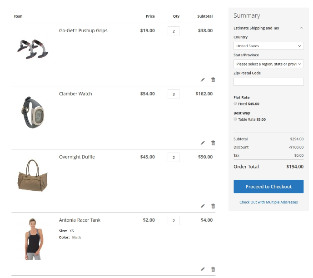Click the Go-Get'r Pushup Grips thumbnail
The width and height of the screenshot is (313, 278).
point(33,49)
